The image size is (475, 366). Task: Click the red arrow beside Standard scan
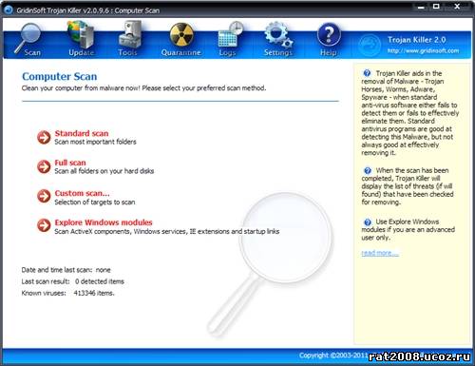pyautogui.click(x=44, y=137)
